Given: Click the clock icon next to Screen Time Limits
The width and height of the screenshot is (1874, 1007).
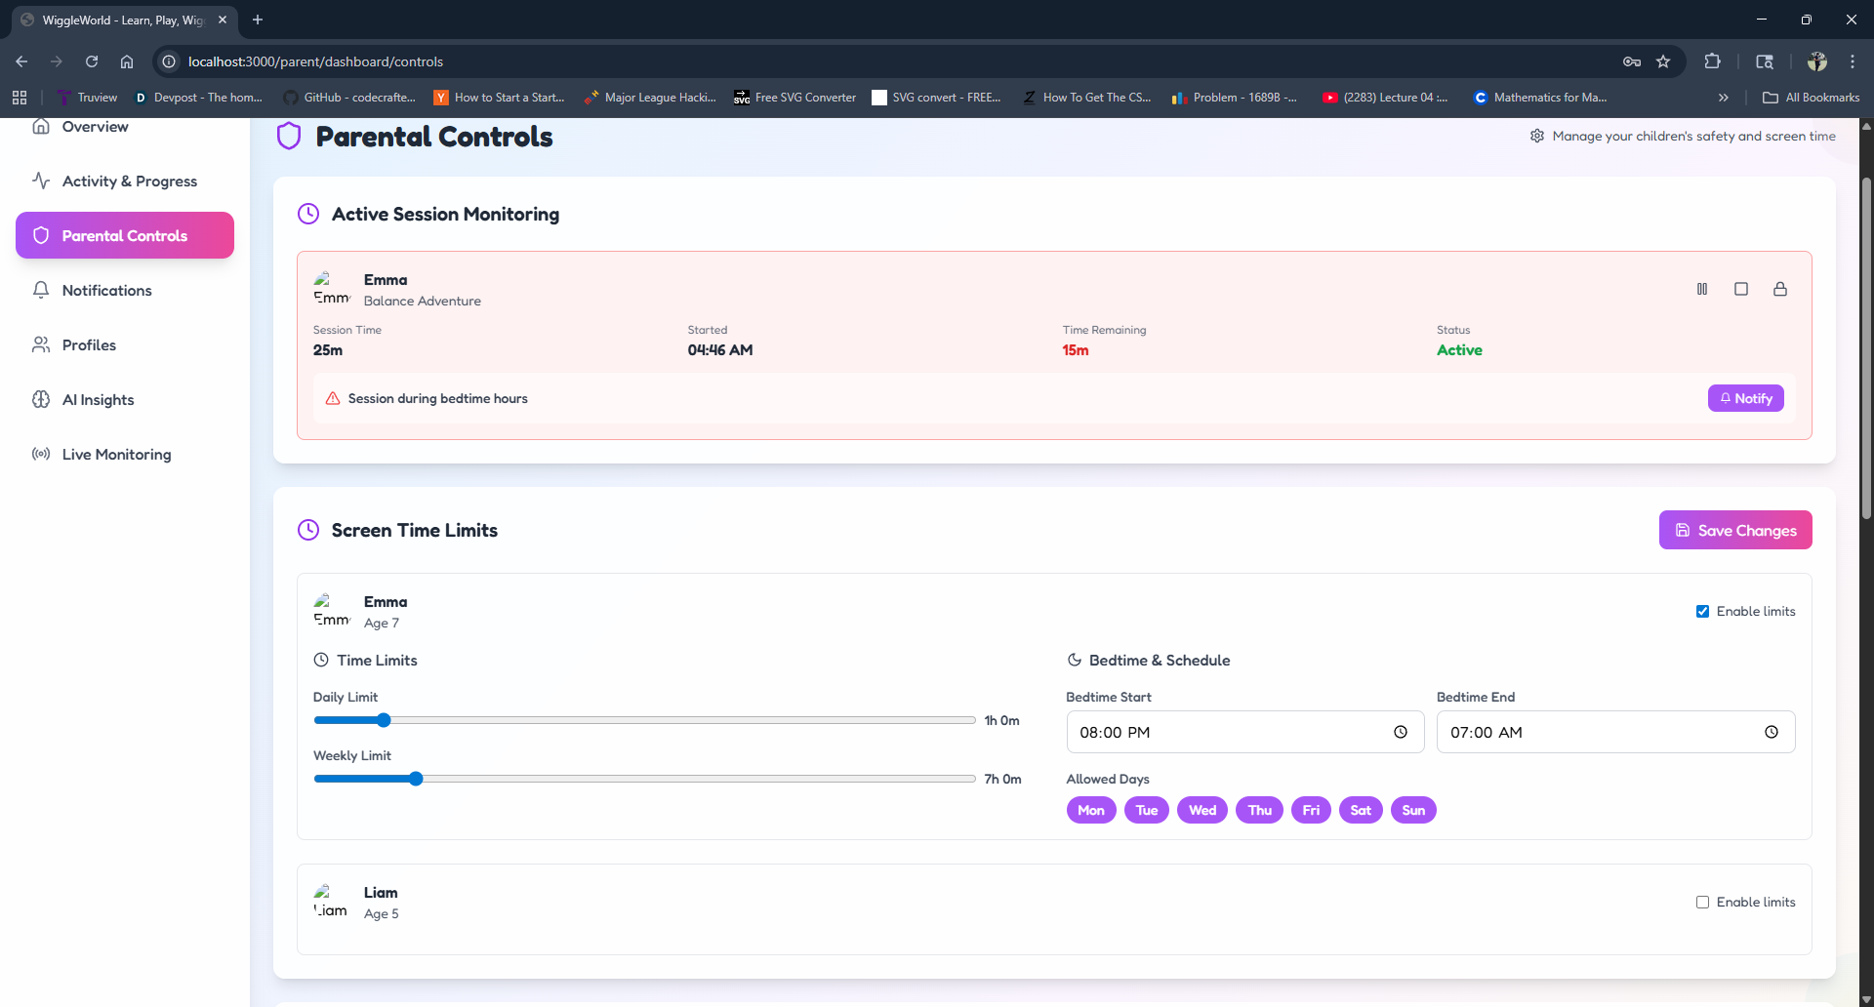Looking at the screenshot, I should (x=308, y=530).
